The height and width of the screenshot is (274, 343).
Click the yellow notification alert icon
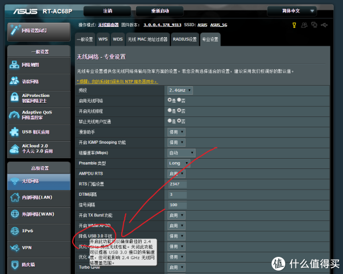pyautogui.click(x=294, y=25)
